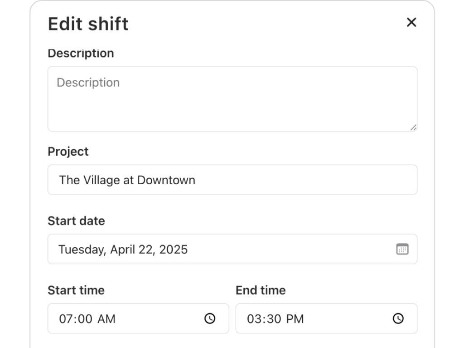
Task: Close the Edit shift dialog
Action: 411,22
